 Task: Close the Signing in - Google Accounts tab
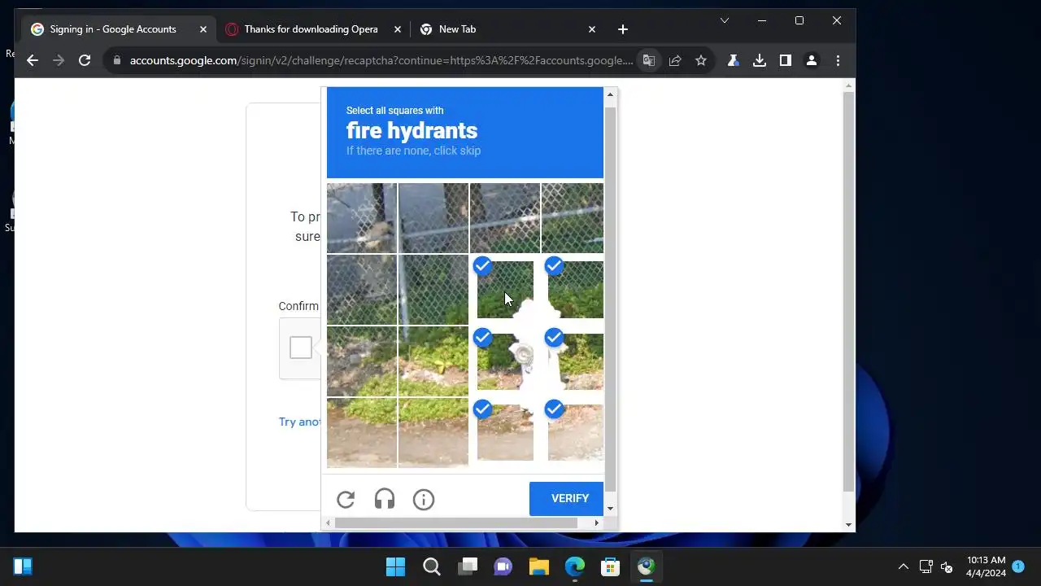click(x=203, y=29)
